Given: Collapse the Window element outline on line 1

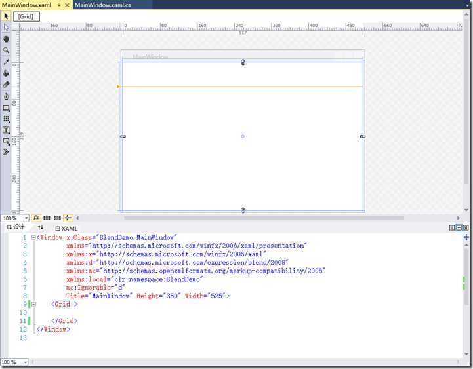Looking at the screenshot, I should [x=34, y=237].
